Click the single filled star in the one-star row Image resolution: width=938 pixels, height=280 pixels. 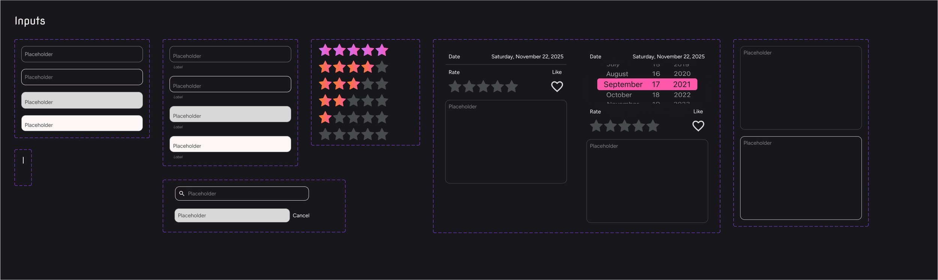(325, 118)
